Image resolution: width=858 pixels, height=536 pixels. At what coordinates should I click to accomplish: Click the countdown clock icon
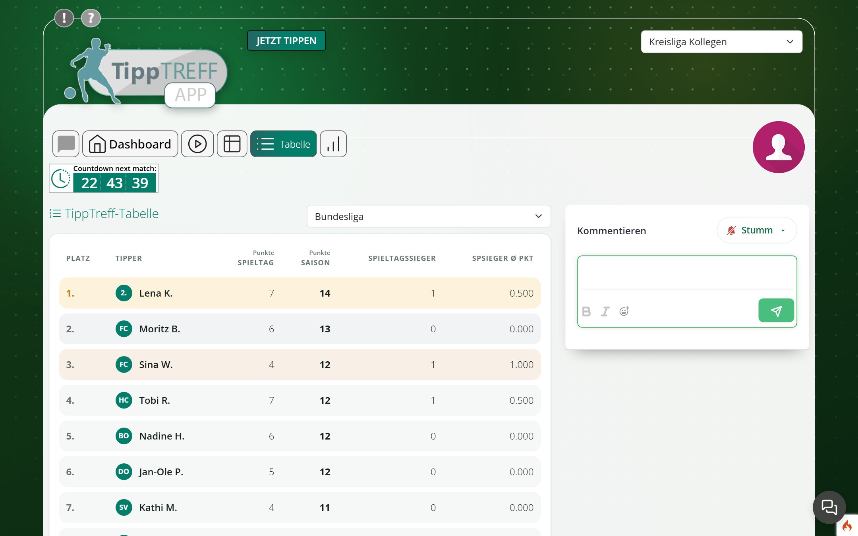pos(61,179)
